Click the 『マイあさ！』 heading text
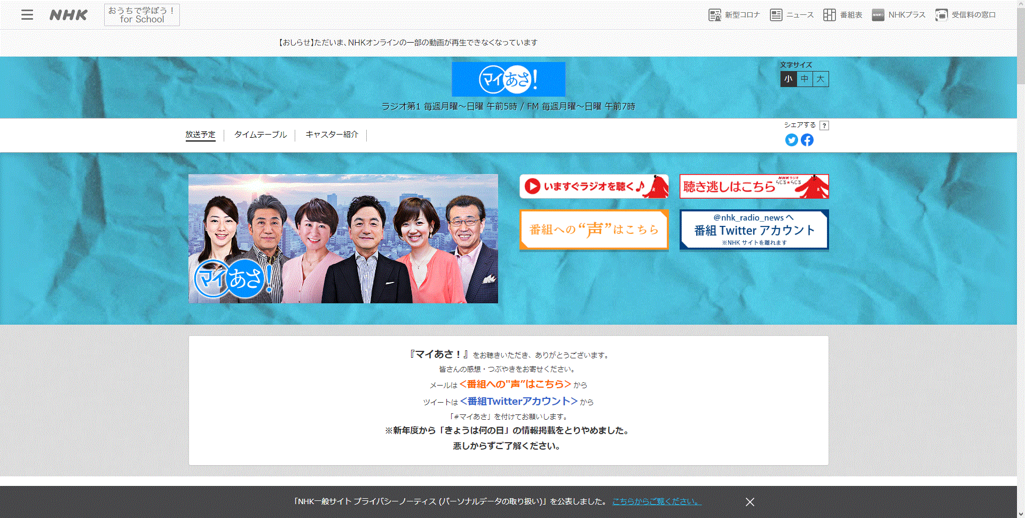The width and height of the screenshot is (1025, 518). (439, 354)
